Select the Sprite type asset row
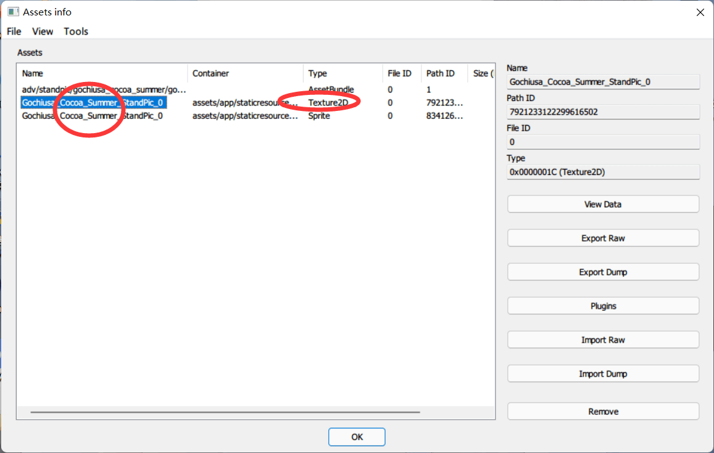The image size is (714, 453). [x=256, y=116]
